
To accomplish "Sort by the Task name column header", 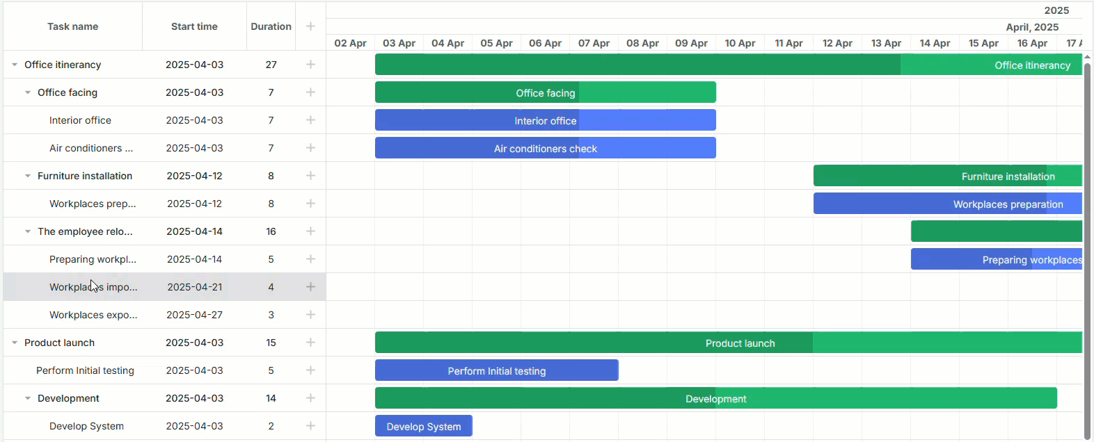I will click(x=73, y=26).
